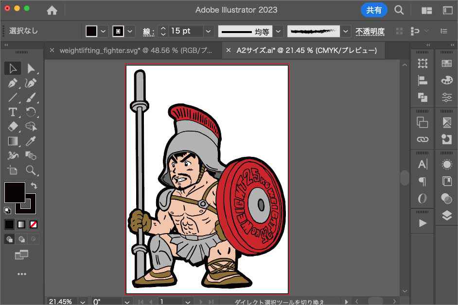The width and height of the screenshot is (458, 305).
Task: Click the large Fill color swatch
Action: (x=14, y=193)
